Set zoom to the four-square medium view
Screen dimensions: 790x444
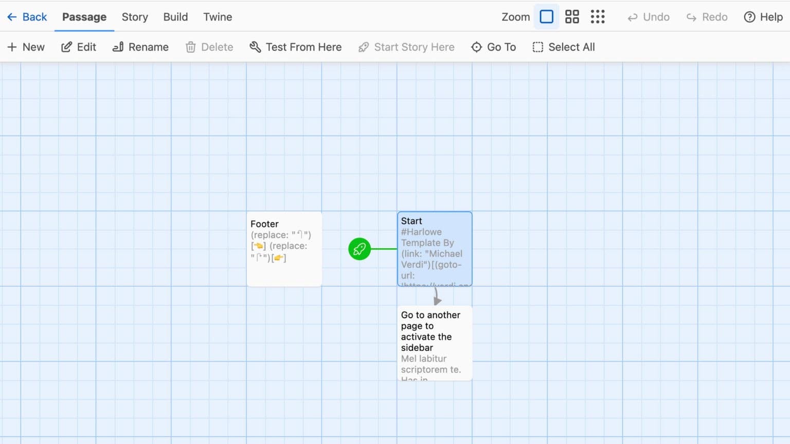click(x=572, y=17)
